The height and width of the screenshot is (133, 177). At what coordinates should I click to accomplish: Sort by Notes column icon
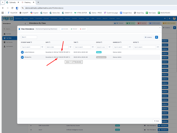point(138,42)
